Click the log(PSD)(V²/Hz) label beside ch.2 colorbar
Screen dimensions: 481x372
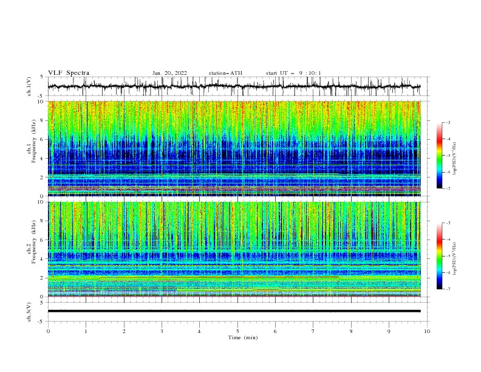click(x=454, y=258)
